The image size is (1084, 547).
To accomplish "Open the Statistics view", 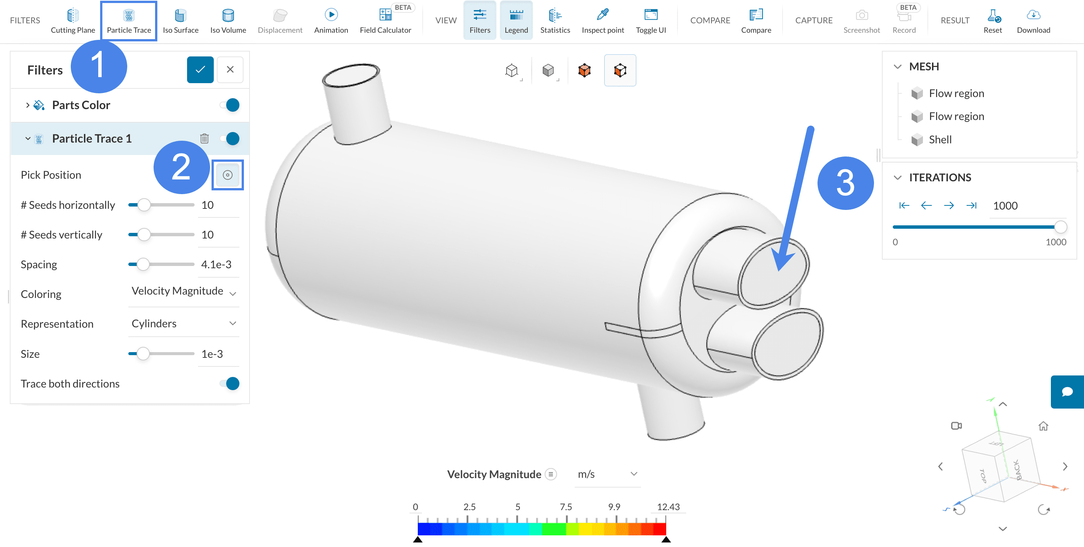I will coord(555,21).
